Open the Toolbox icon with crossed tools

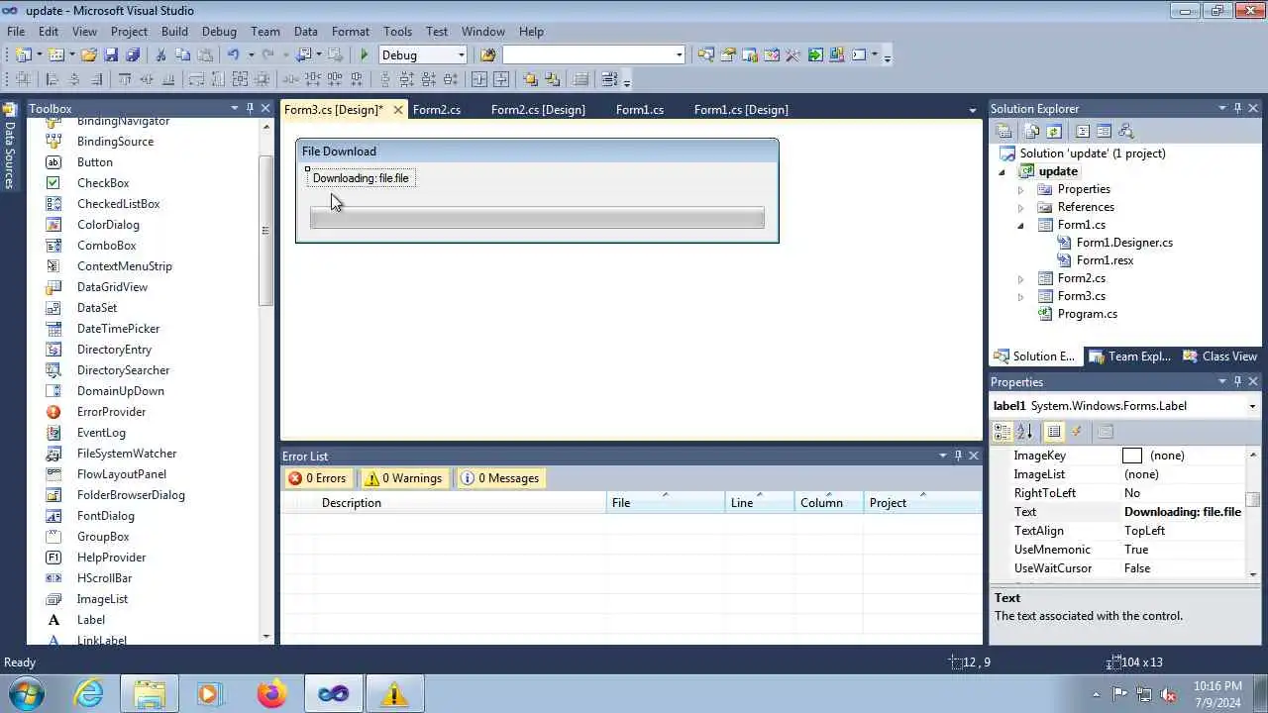[792, 55]
